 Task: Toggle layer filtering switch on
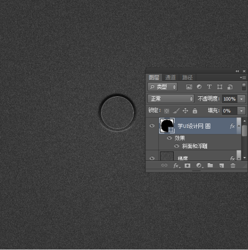point(244,87)
